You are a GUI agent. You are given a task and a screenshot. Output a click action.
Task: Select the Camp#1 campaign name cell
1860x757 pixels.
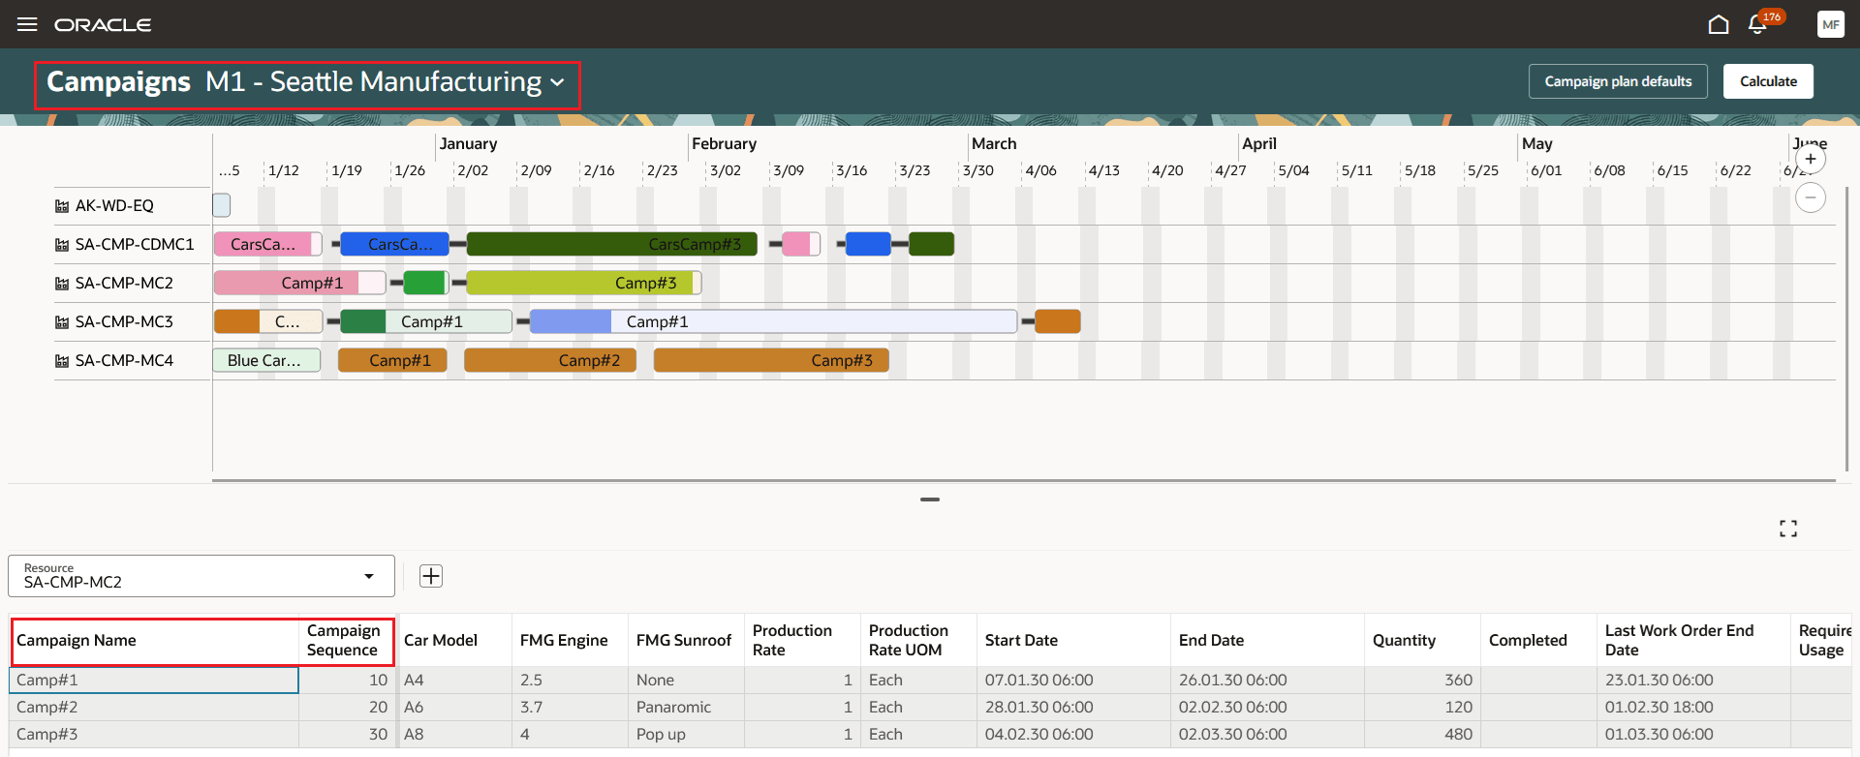click(154, 681)
